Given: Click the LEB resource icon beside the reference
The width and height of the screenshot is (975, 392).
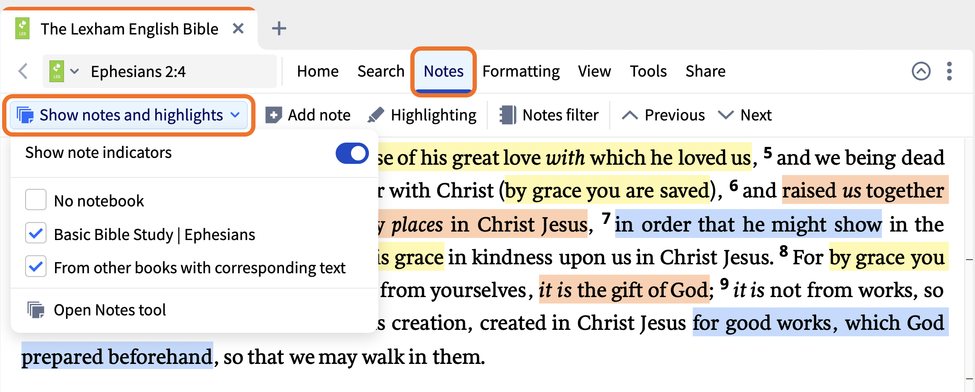Looking at the screenshot, I should 57,71.
